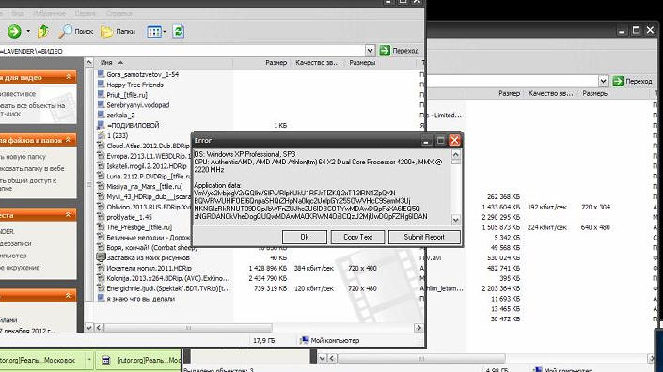Go up one folder level icon
Screen dimensions: 663x372
[43, 31]
